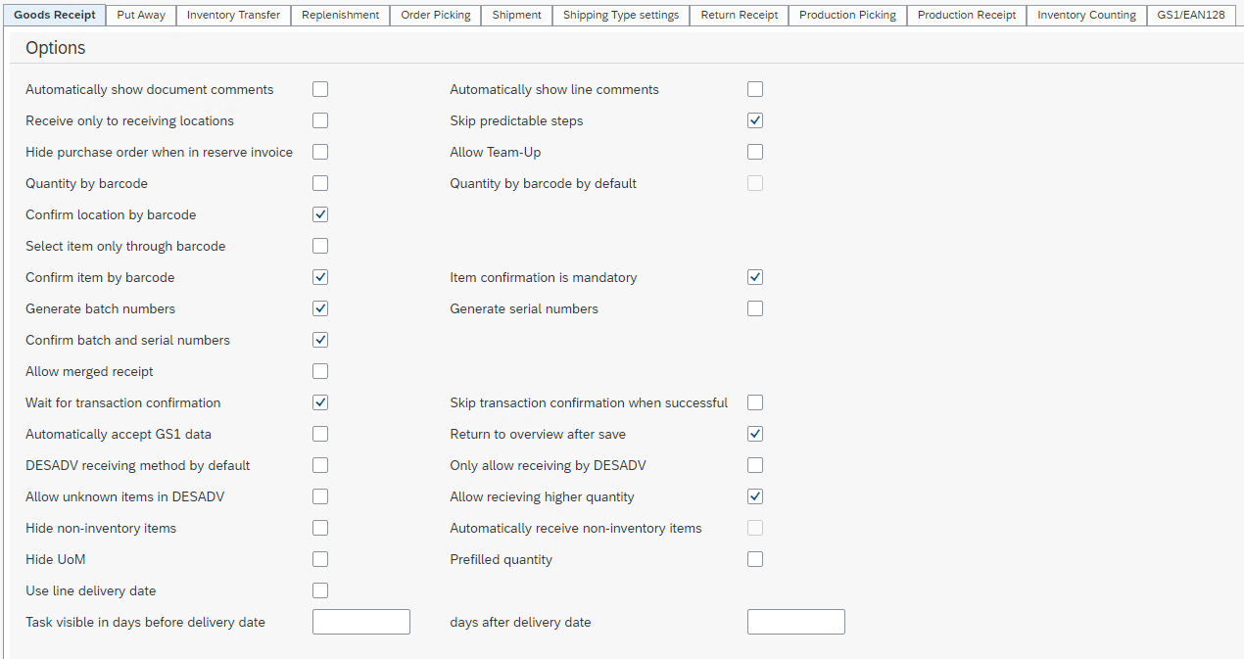Check Allow merged receipt box
The image size is (1244, 659).
(x=320, y=371)
